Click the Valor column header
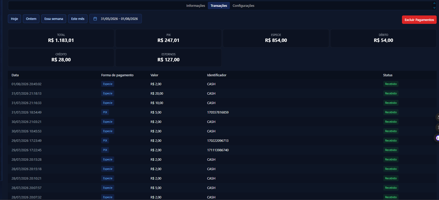439x200 pixels. click(154, 75)
